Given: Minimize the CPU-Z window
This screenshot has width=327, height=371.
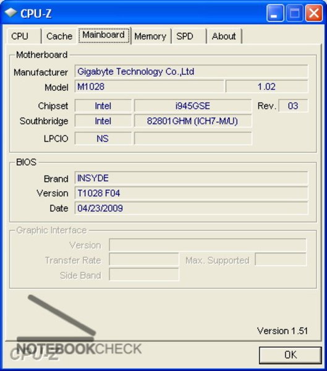Looking at the screenshot, I should pyautogui.click(x=275, y=13).
